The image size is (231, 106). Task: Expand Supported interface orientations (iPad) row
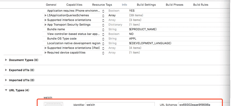pyautogui.click(x=46, y=48)
